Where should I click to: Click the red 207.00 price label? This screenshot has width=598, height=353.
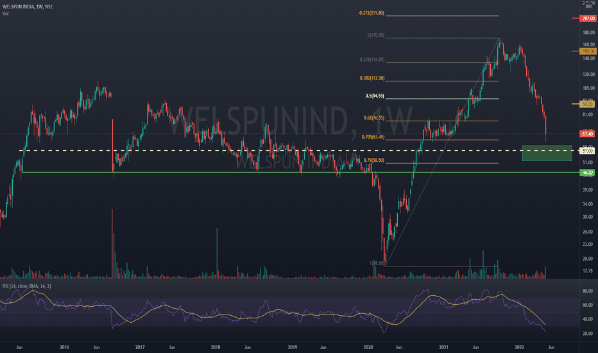pos(588,19)
